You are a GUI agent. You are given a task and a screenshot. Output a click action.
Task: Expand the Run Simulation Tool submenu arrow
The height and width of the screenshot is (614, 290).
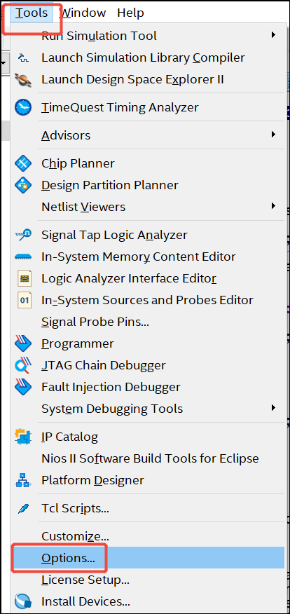click(274, 35)
